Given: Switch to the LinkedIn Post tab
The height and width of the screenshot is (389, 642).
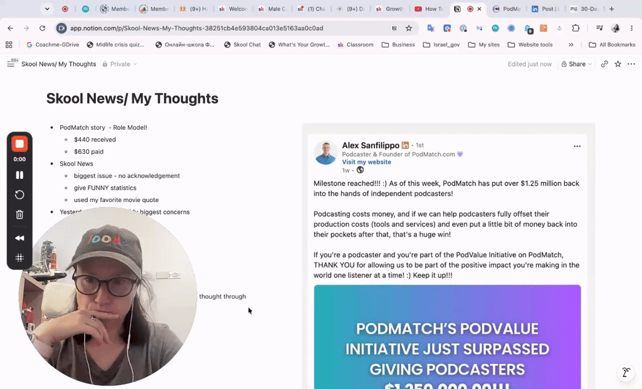Looking at the screenshot, I should tap(546, 9).
